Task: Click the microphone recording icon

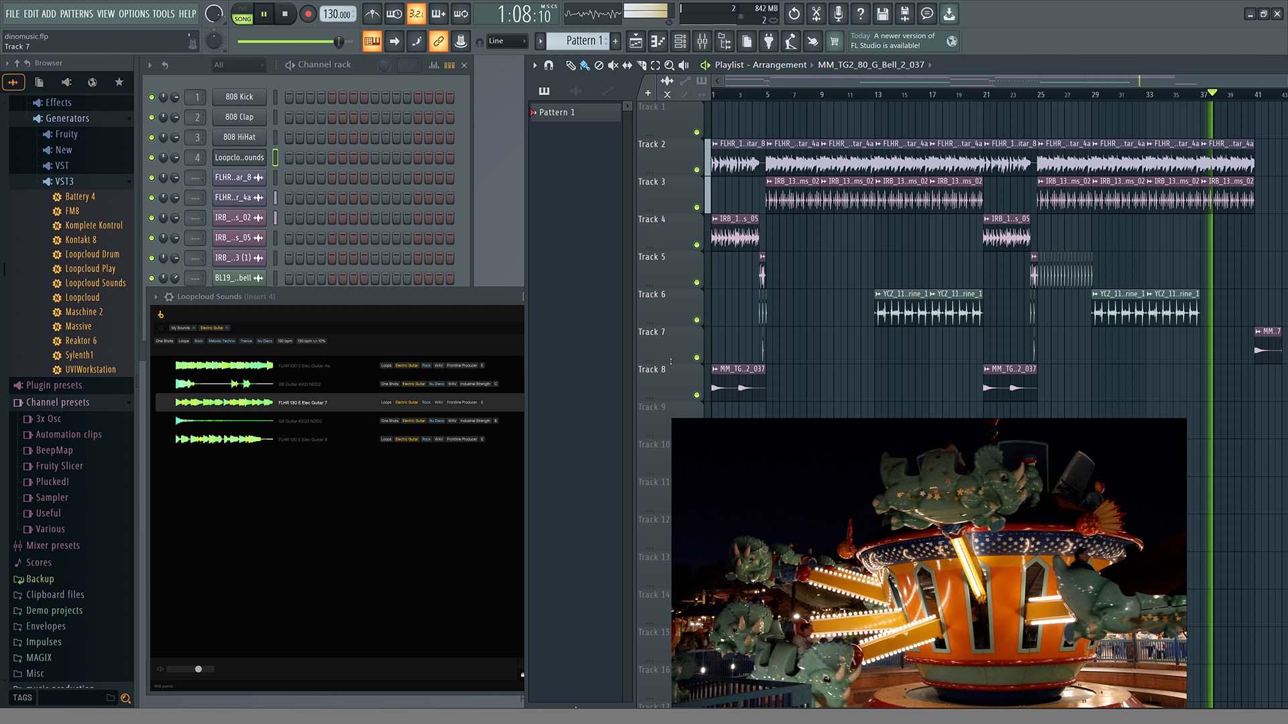Action: coord(839,13)
